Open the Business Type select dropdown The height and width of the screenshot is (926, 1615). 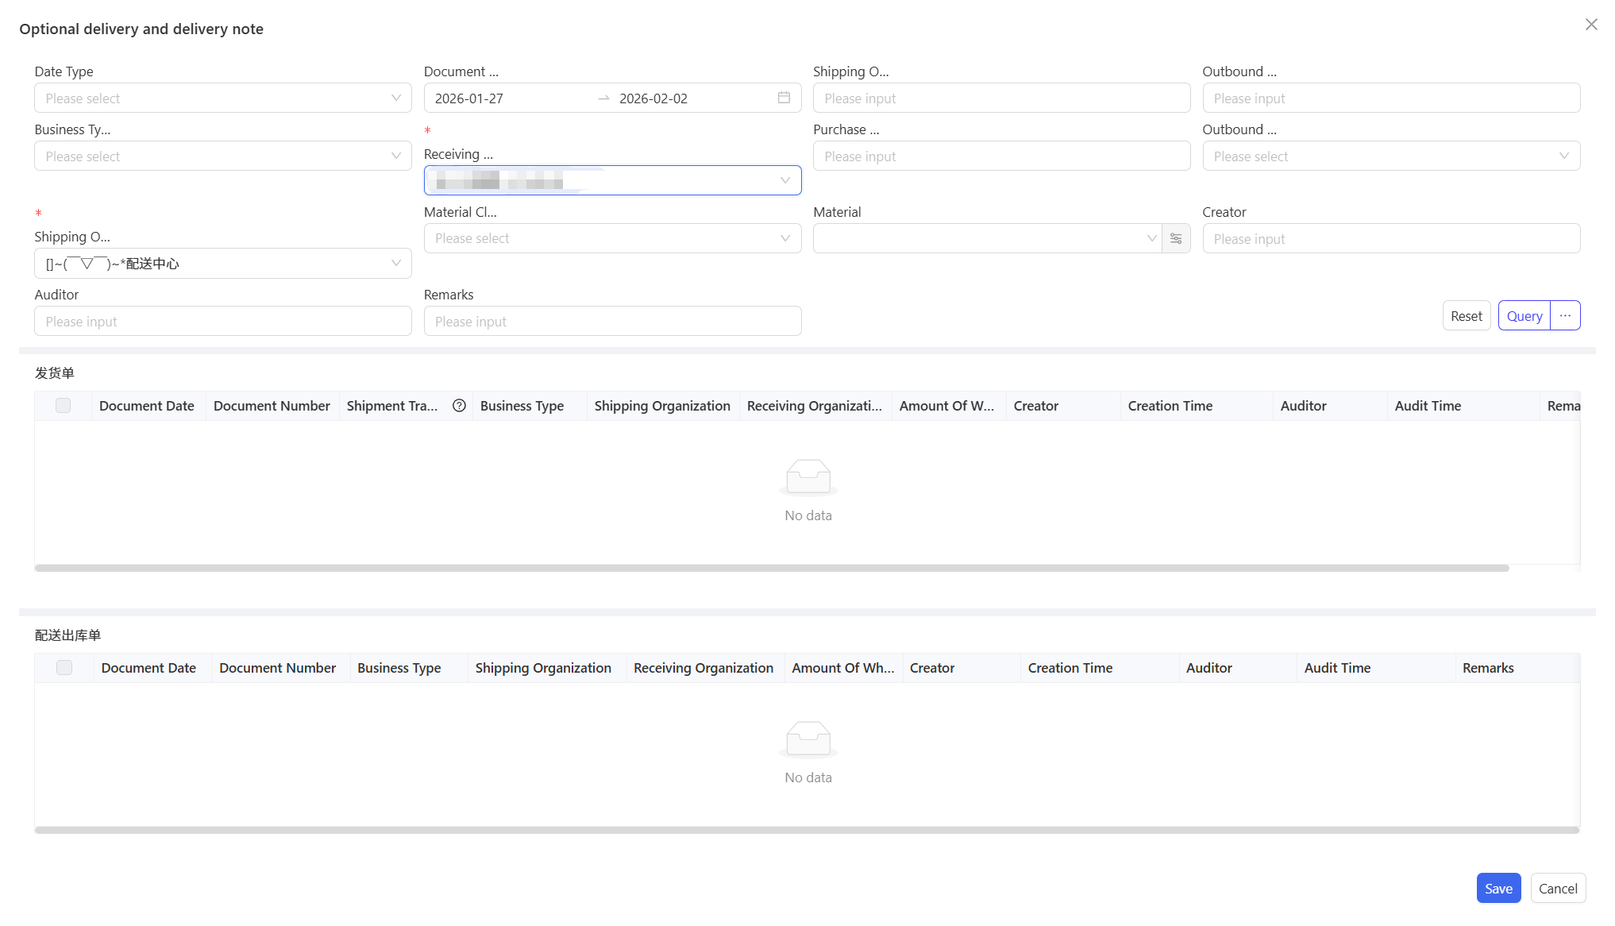pyautogui.click(x=222, y=156)
